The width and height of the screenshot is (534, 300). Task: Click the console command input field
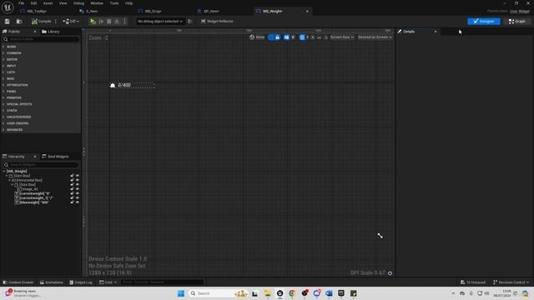click(x=162, y=282)
